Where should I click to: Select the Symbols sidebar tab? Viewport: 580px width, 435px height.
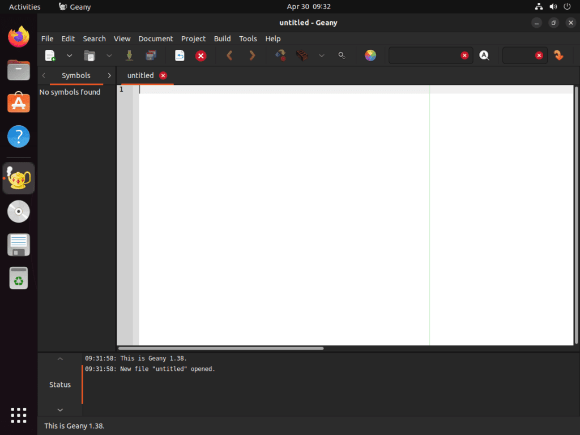pos(76,75)
